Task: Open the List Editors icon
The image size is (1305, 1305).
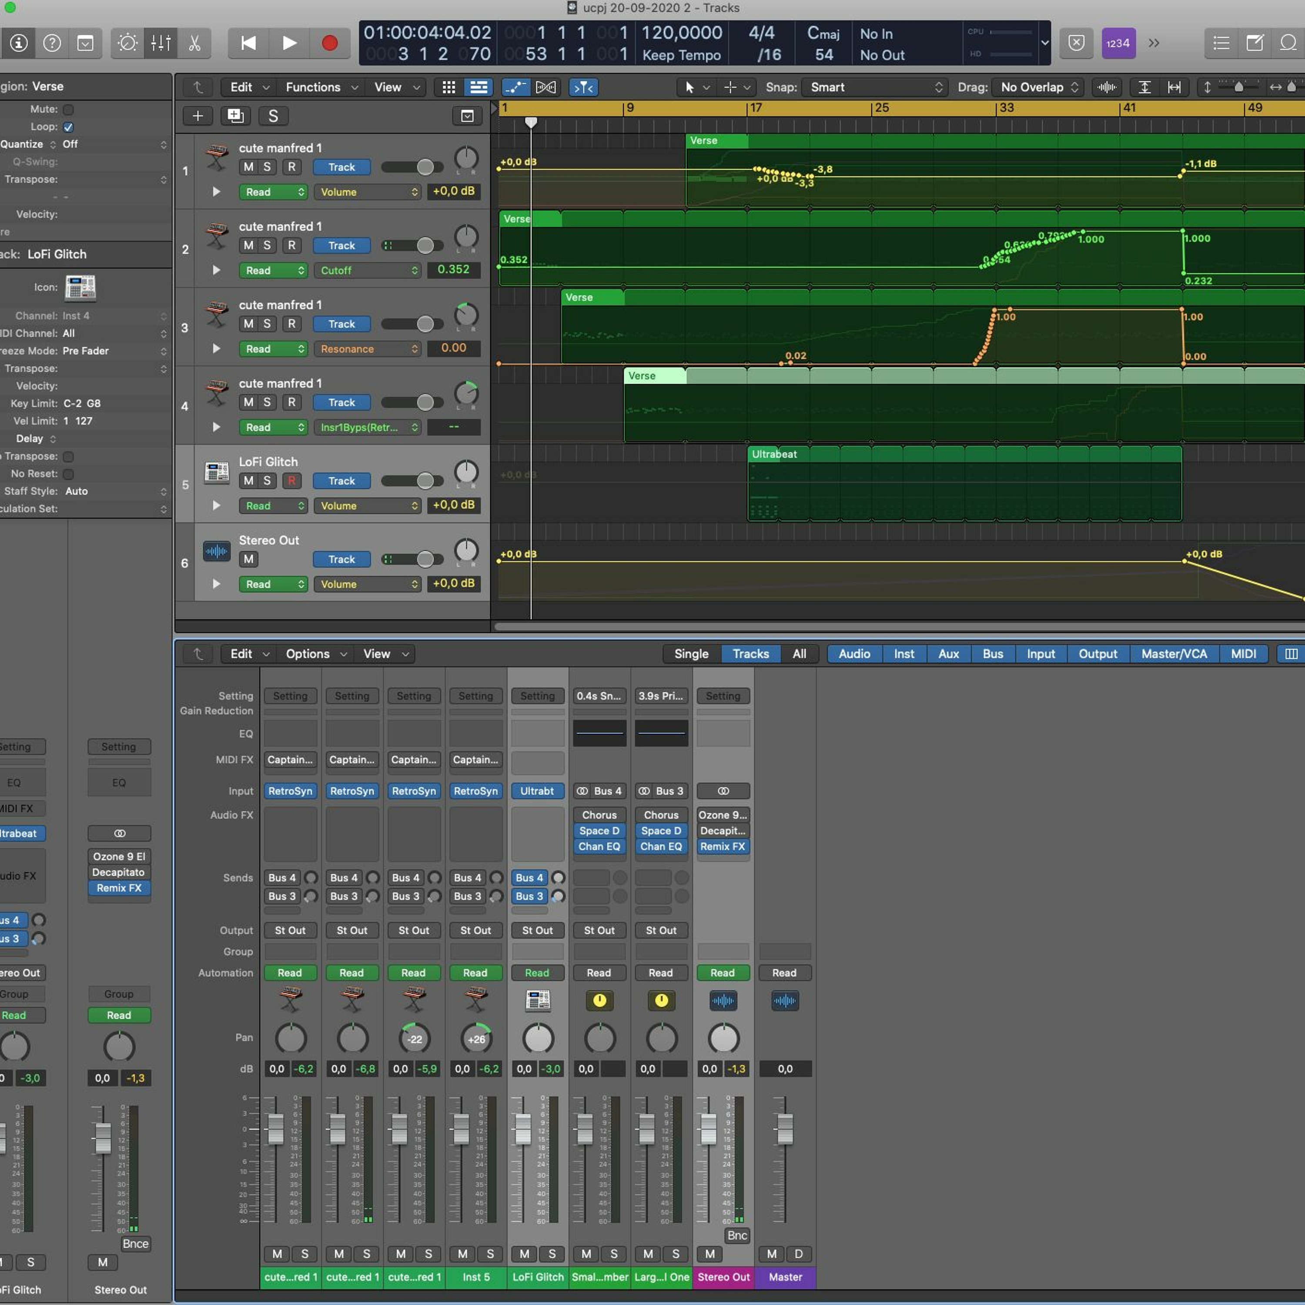Action: tap(1221, 43)
